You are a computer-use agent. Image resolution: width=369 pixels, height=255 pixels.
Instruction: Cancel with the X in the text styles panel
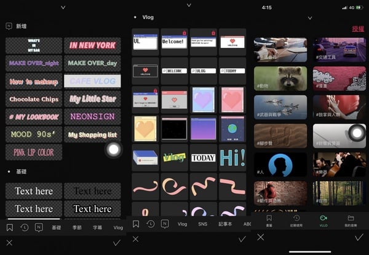pyautogui.click(x=9, y=243)
